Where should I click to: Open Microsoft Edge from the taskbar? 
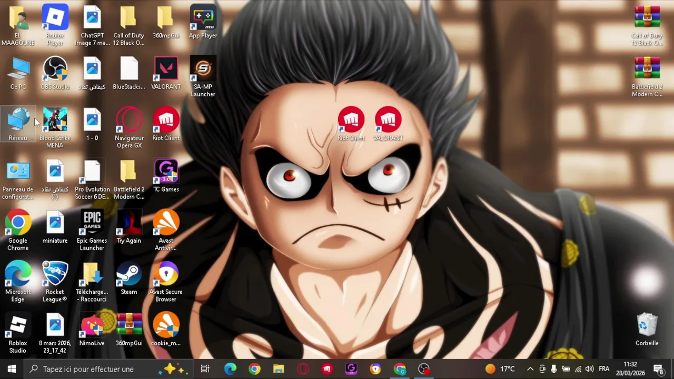tap(230, 369)
